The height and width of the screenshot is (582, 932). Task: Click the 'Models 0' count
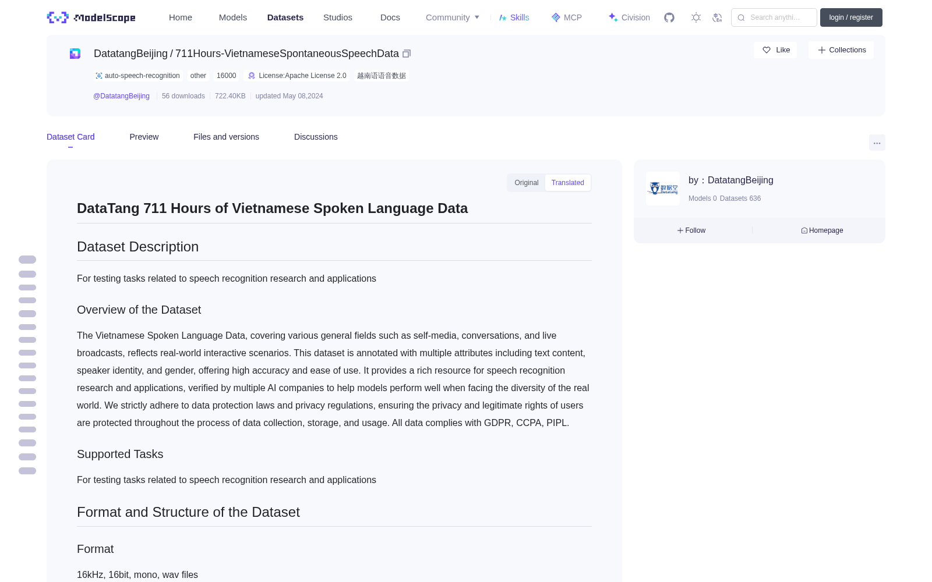(x=702, y=198)
